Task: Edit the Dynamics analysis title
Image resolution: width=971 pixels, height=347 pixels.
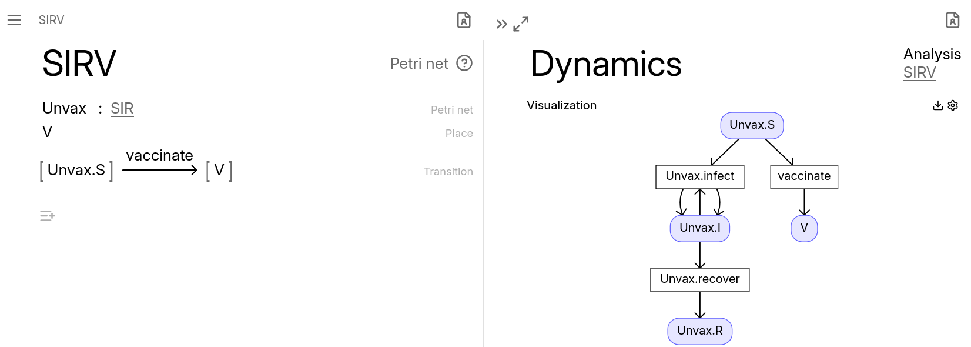Action: tap(605, 64)
